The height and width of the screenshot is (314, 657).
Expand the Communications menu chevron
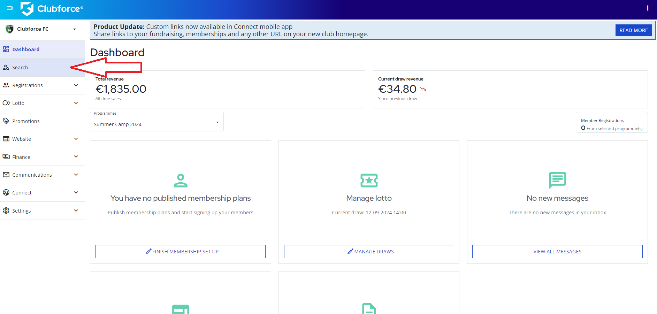tap(76, 175)
